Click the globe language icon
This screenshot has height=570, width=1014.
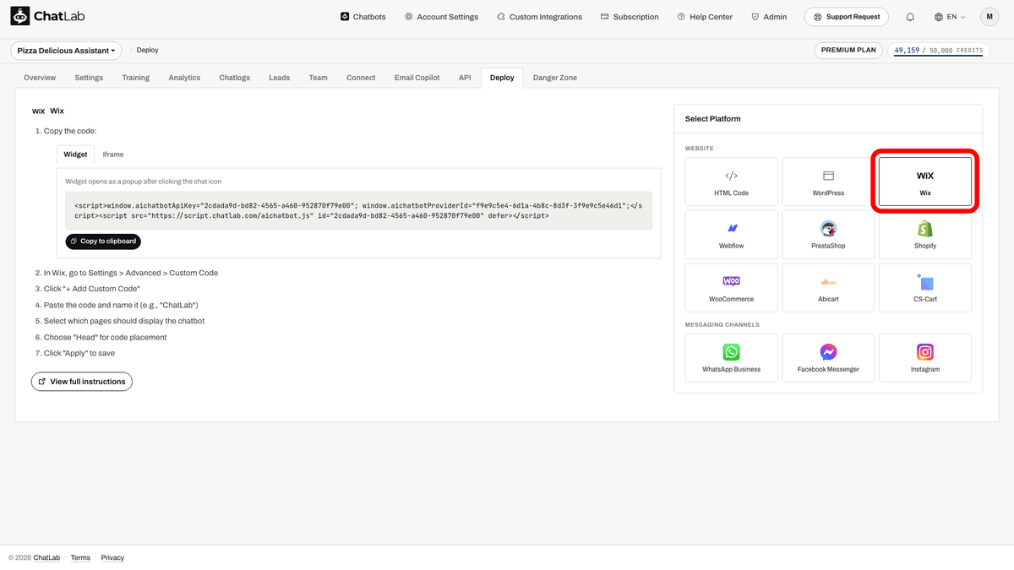(939, 17)
